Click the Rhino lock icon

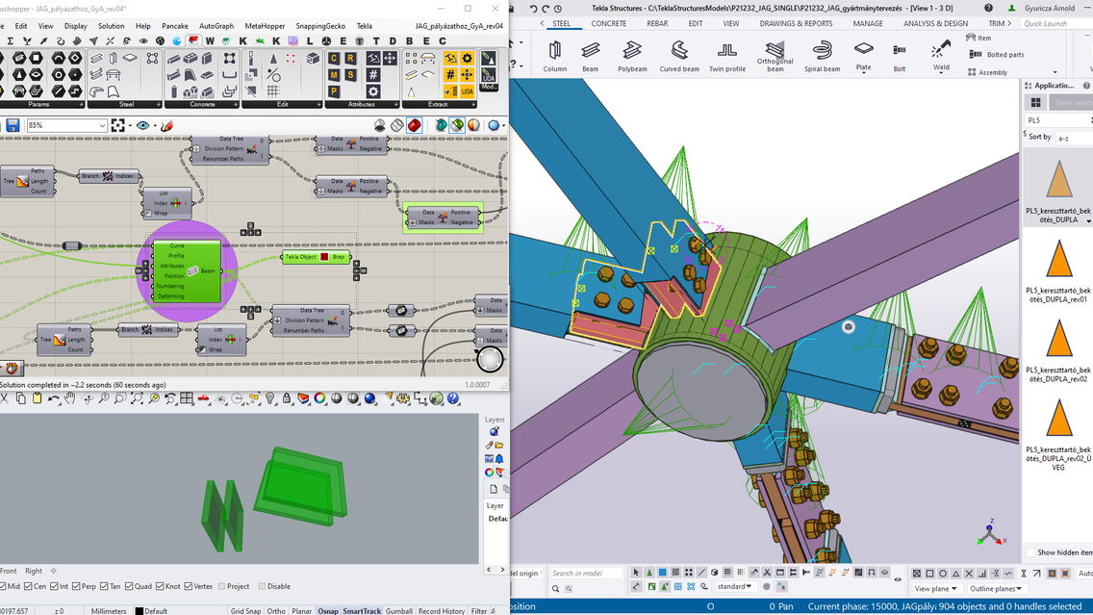point(287,398)
